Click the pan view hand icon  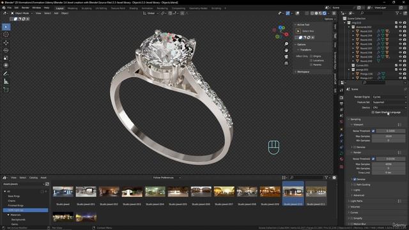pyautogui.click(x=286, y=50)
